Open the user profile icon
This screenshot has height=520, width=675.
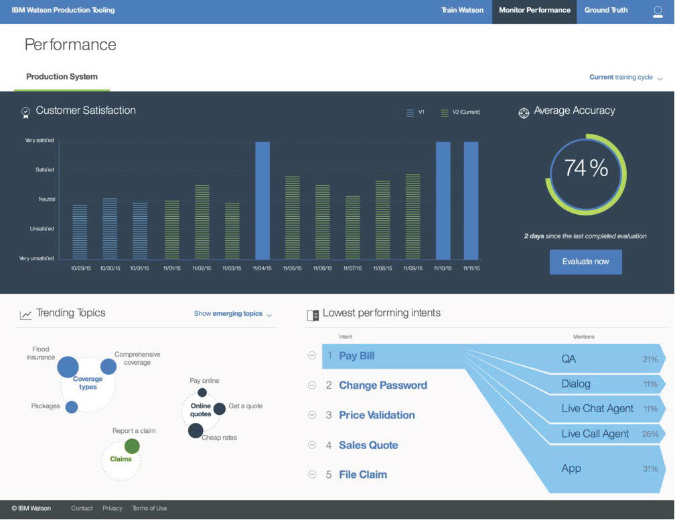[x=658, y=11]
